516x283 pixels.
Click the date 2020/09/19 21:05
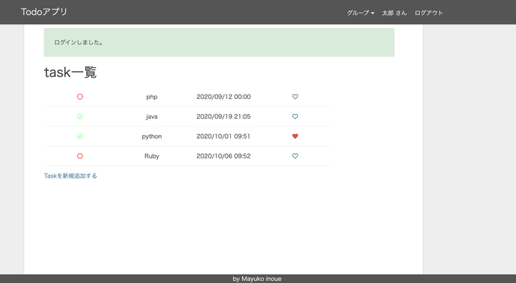click(x=224, y=117)
